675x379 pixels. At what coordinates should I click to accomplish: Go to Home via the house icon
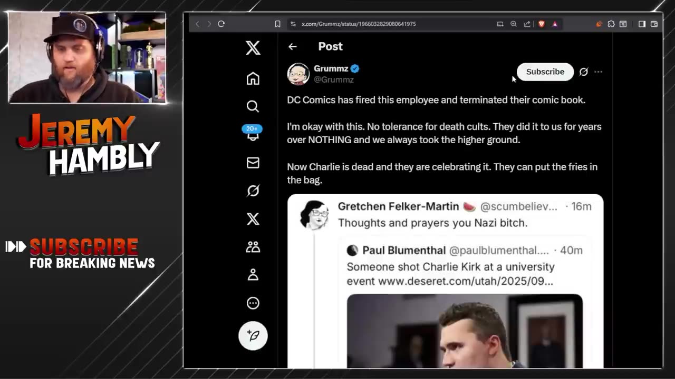tap(253, 78)
